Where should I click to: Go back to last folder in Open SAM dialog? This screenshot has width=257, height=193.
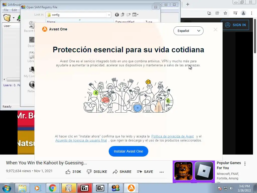click(x=117, y=15)
